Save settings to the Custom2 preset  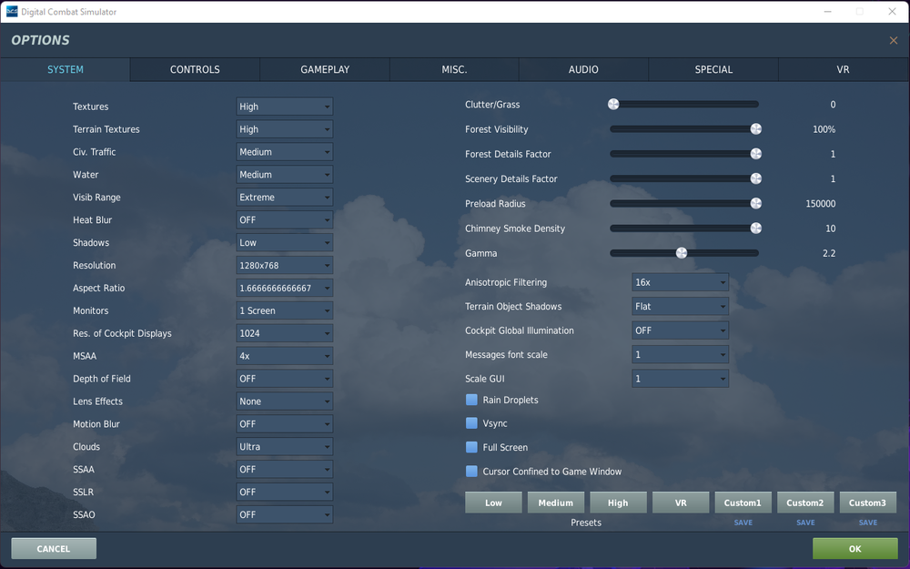805,522
